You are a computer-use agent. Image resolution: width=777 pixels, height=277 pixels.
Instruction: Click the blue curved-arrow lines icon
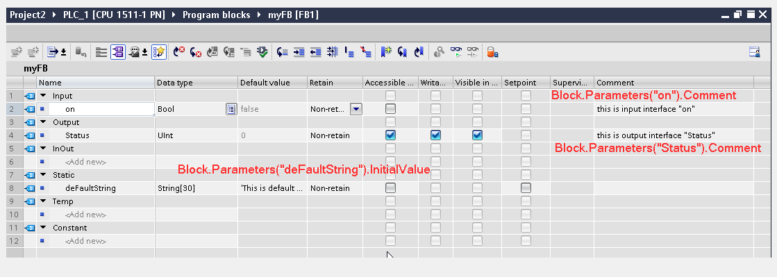[x=283, y=51]
